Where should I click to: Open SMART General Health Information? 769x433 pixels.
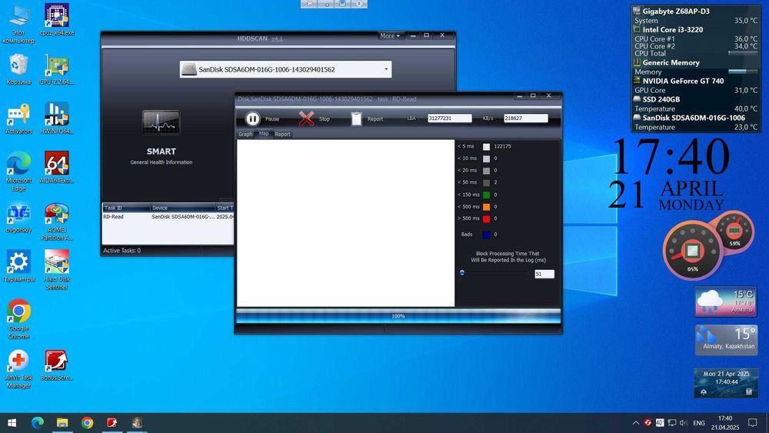pyautogui.click(x=161, y=138)
